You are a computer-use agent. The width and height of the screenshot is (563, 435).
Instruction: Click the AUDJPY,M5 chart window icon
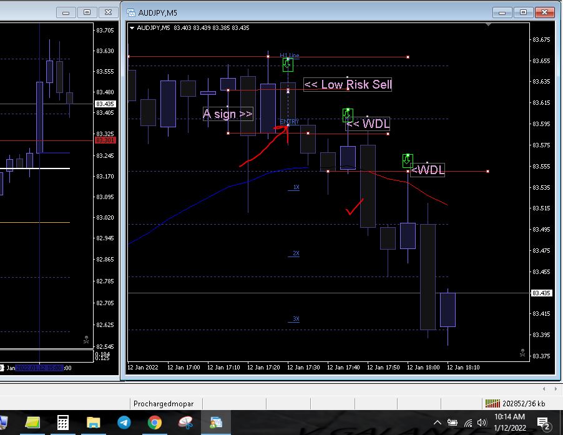(131, 12)
